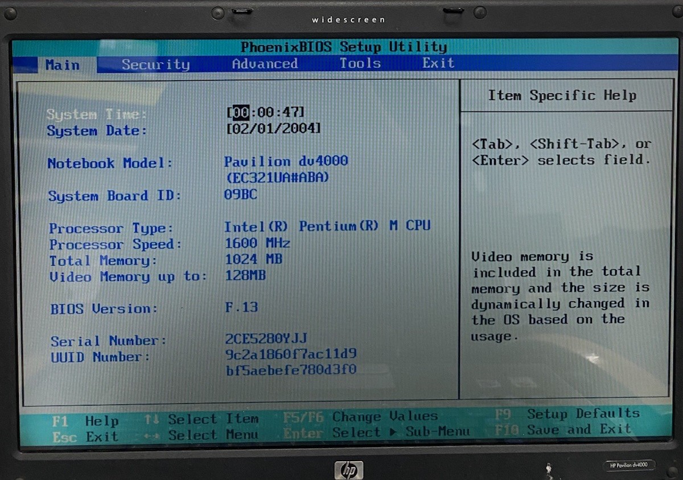Open the Security menu tab
This screenshot has height=480, width=683.
tap(155, 64)
